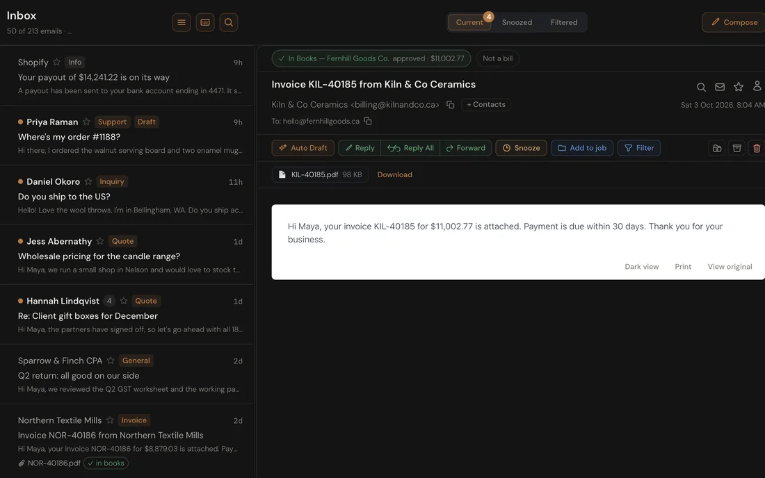Toggle star on open invoice email
Image resolution: width=765 pixels, height=478 pixels.
pos(738,87)
